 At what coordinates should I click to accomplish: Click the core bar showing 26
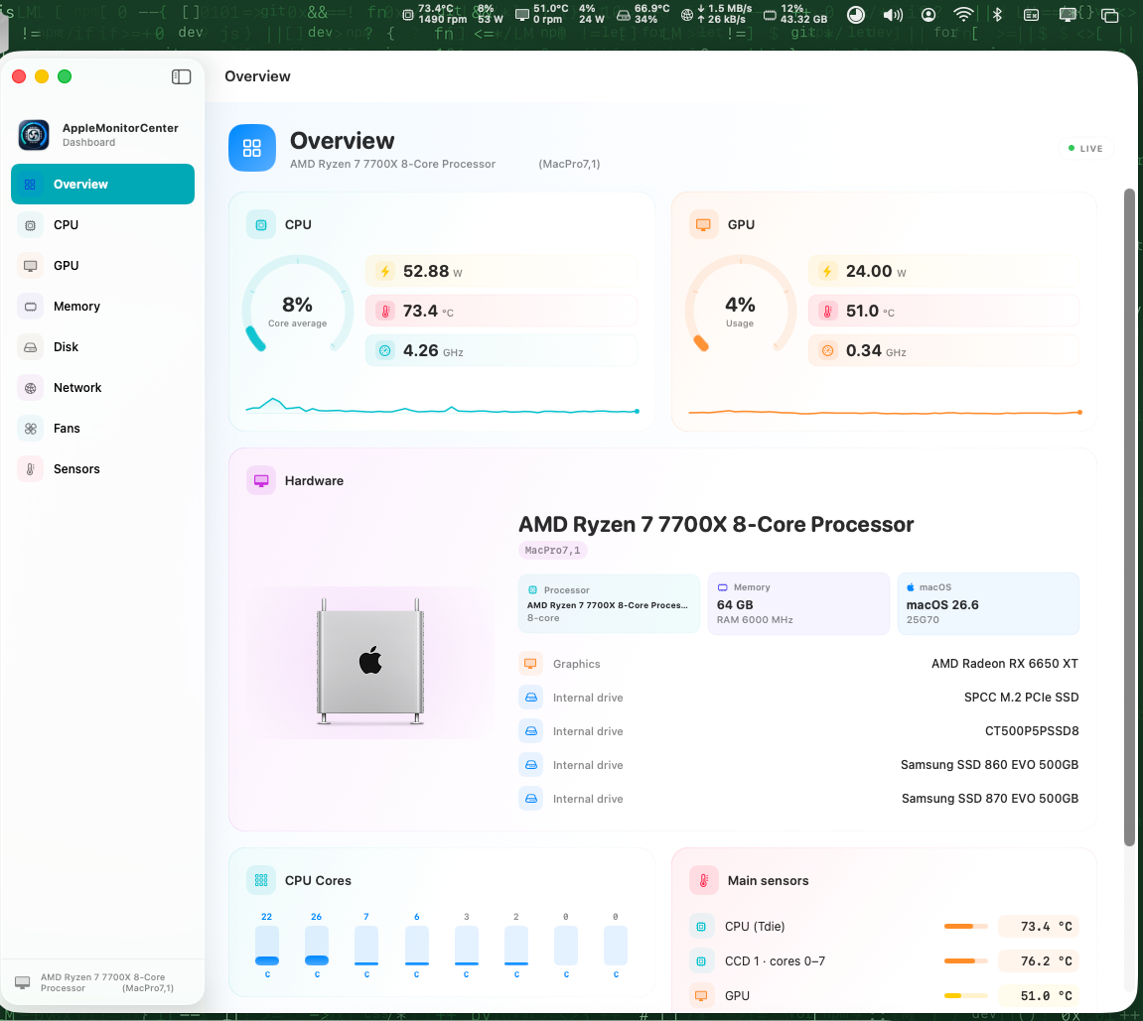[317, 946]
